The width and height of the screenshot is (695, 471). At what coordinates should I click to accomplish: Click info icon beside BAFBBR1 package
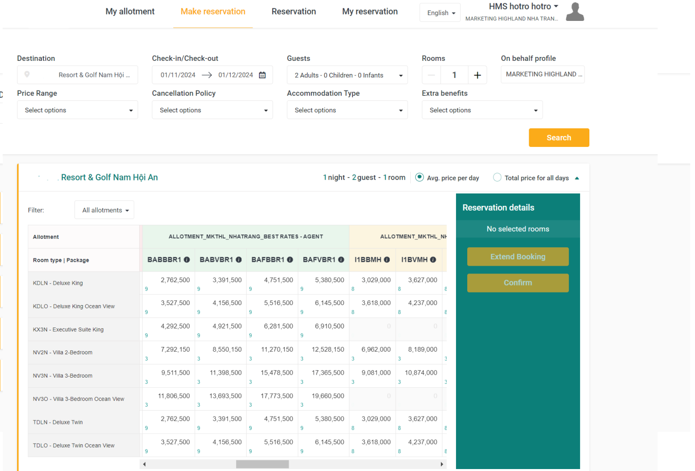pyautogui.click(x=290, y=260)
